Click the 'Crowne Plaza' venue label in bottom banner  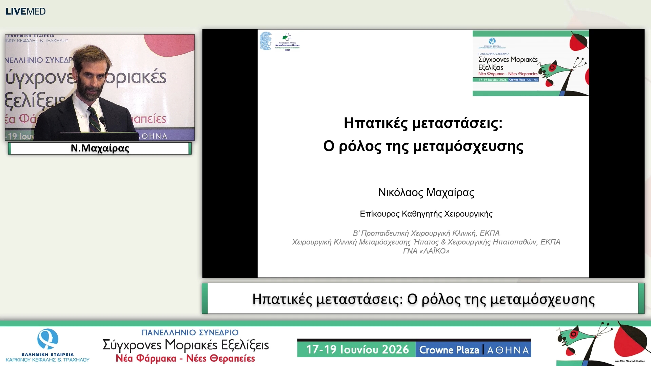(x=449, y=350)
